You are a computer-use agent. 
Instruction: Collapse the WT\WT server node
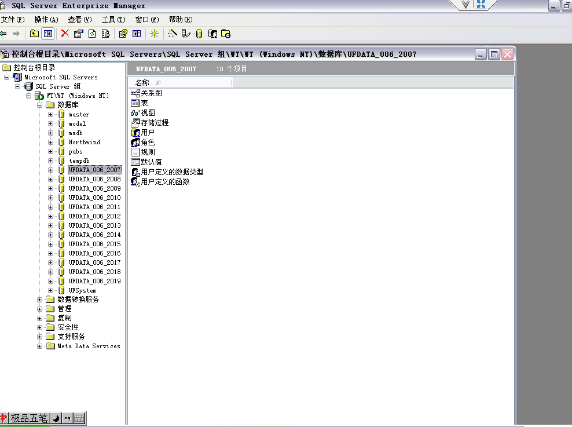pyautogui.click(x=29, y=96)
